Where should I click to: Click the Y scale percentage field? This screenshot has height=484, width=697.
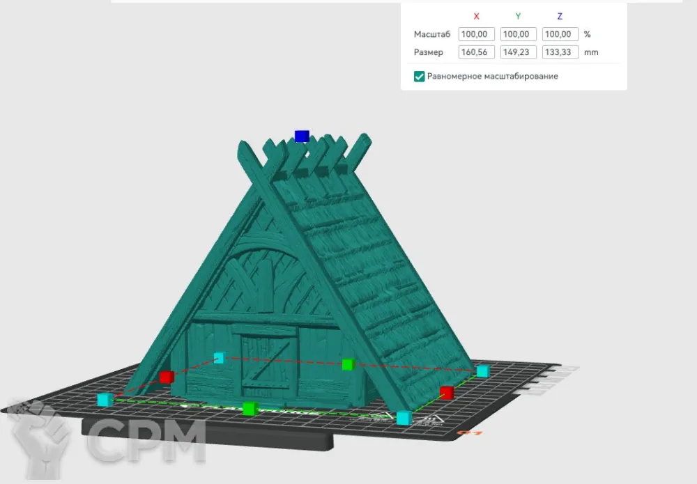tap(519, 34)
